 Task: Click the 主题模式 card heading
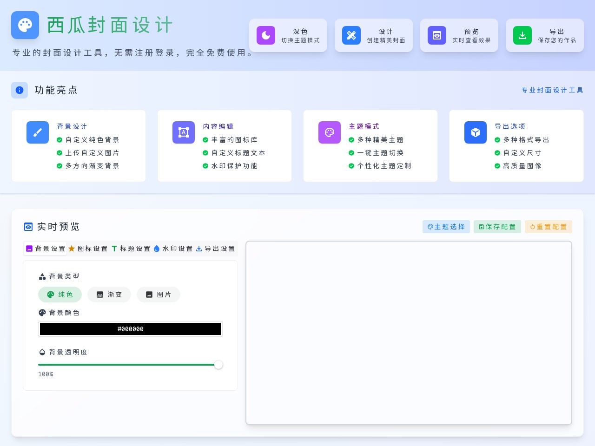point(364,126)
